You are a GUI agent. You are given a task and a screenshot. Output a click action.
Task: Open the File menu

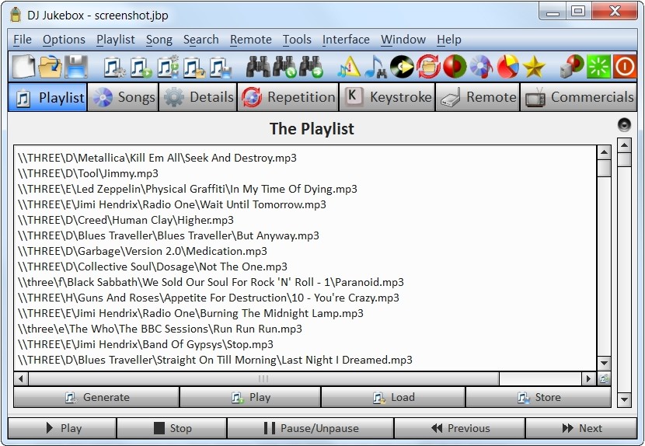tap(23, 40)
